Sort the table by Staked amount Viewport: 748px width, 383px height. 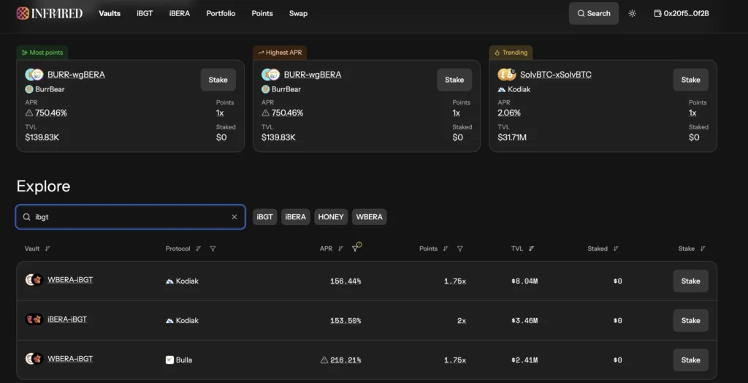[x=616, y=249]
